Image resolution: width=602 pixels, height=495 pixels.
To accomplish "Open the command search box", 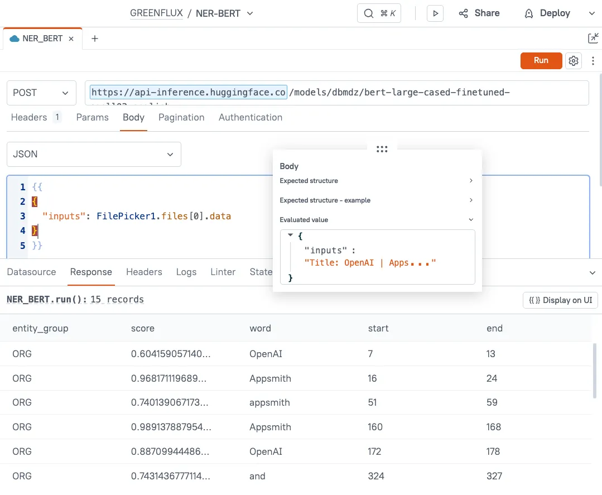I will tap(379, 13).
